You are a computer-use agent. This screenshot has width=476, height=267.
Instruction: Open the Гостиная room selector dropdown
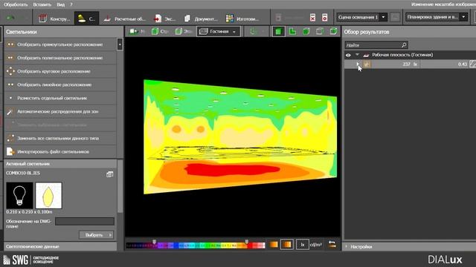coord(218,31)
